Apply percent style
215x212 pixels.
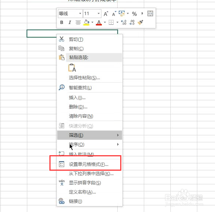(x=134, y=14)
